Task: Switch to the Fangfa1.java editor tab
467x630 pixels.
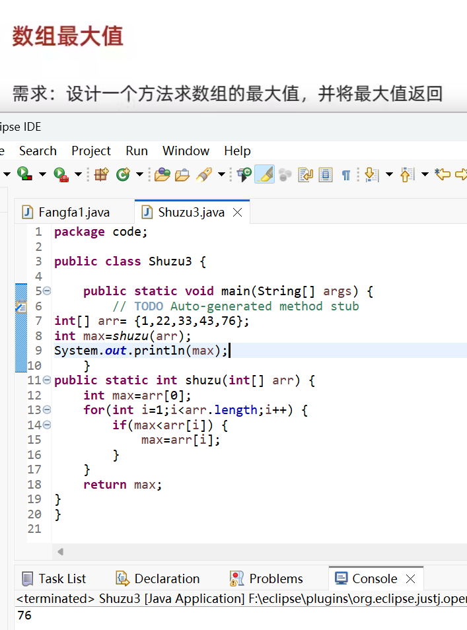Action: coord(74,212)
